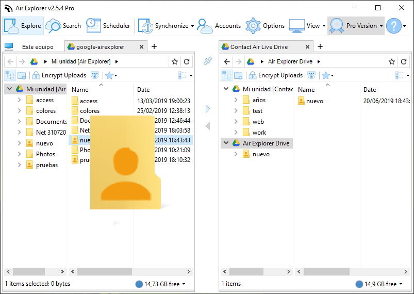Toggle left pane folder tree view
The width and height of the screenshot is (414, 294).
click(10, 75)
